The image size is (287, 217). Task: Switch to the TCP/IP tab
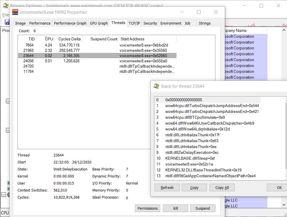pos(134,23)
